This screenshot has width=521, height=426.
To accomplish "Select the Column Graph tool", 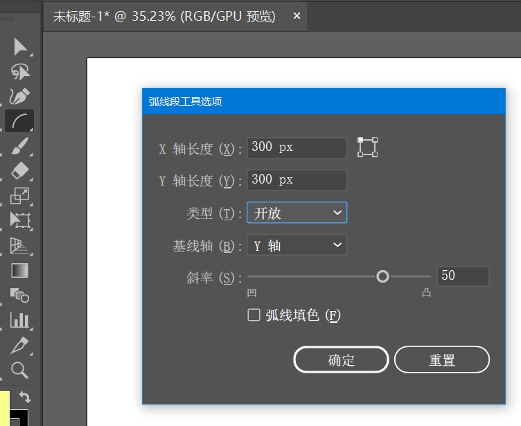I will coord(20,320).
